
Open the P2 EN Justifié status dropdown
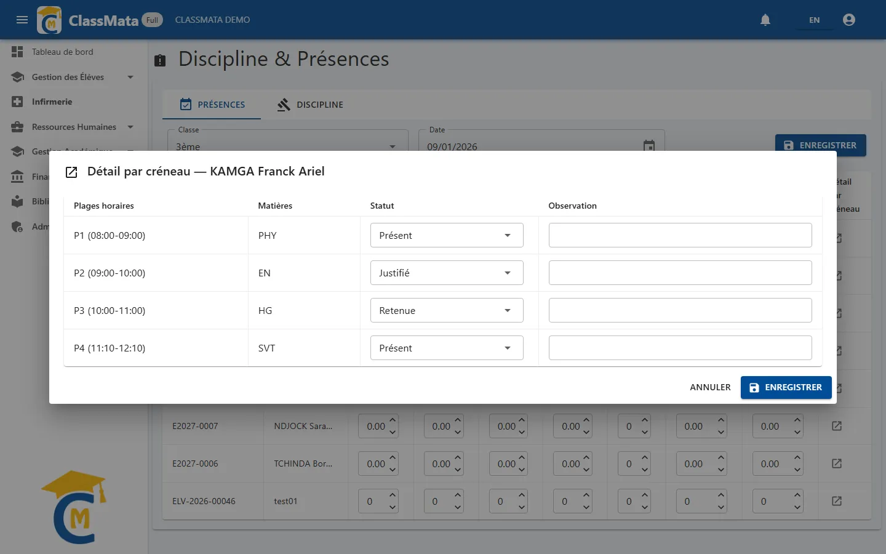click(x=447, y=273)
